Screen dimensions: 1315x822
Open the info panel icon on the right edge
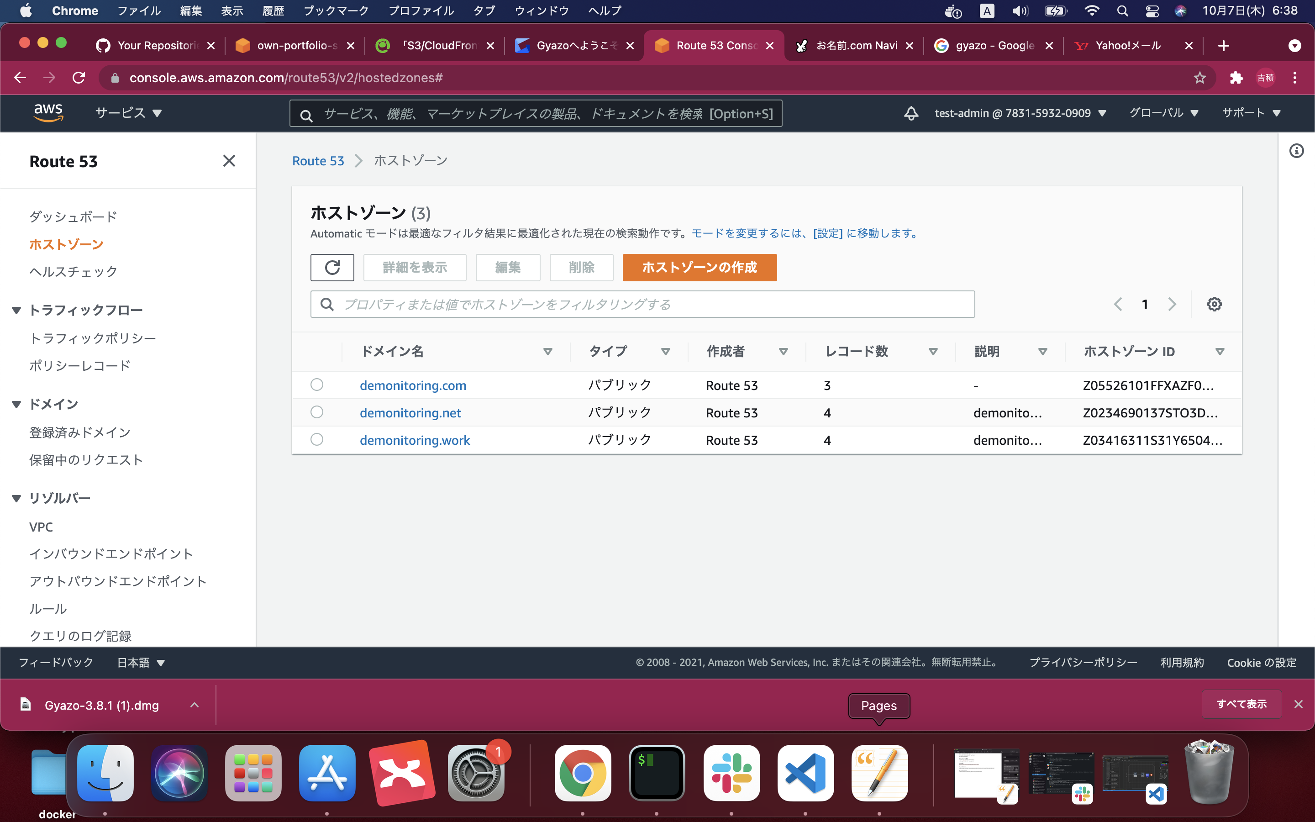coord(1298,151)
